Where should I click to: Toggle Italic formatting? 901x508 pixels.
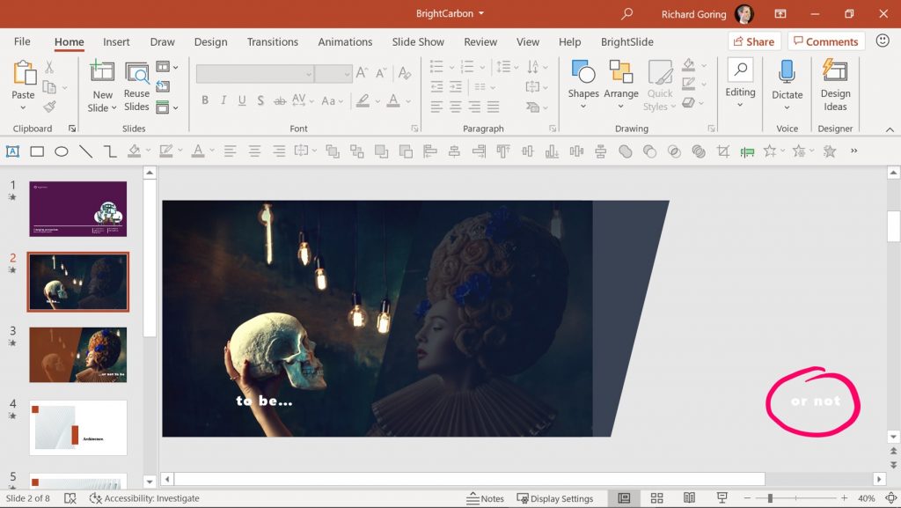tap(223, 100)
